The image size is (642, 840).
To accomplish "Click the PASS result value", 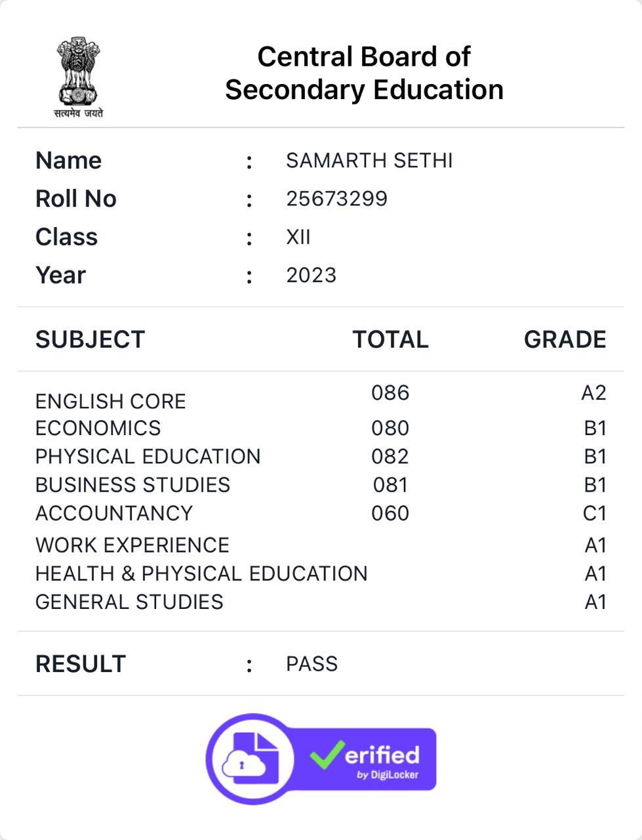I will click(x=311, y=664).
